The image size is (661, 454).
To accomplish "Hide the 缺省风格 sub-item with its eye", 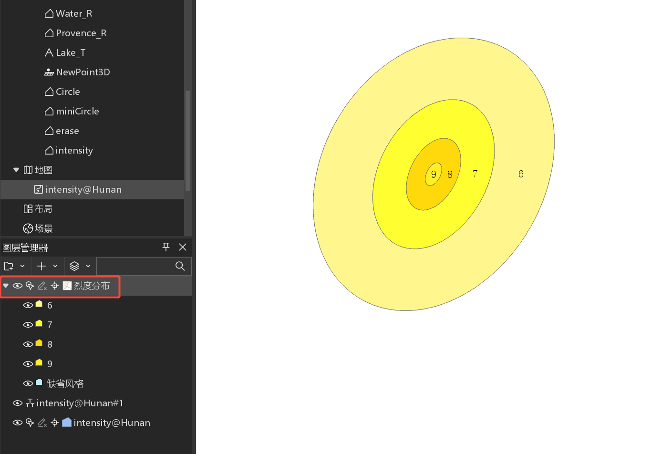I will (x=28, y=383).
